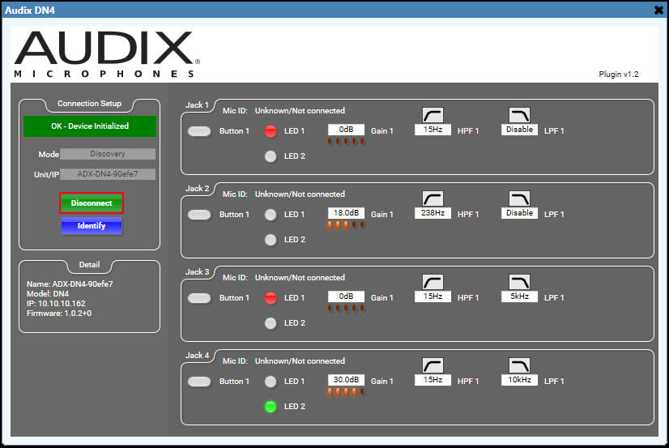
Task: Close the Audix DN4 window
Action: (658, 10)
